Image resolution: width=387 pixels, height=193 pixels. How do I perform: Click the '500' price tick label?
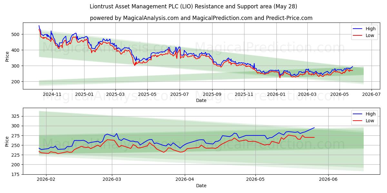[x=16, y=34]
